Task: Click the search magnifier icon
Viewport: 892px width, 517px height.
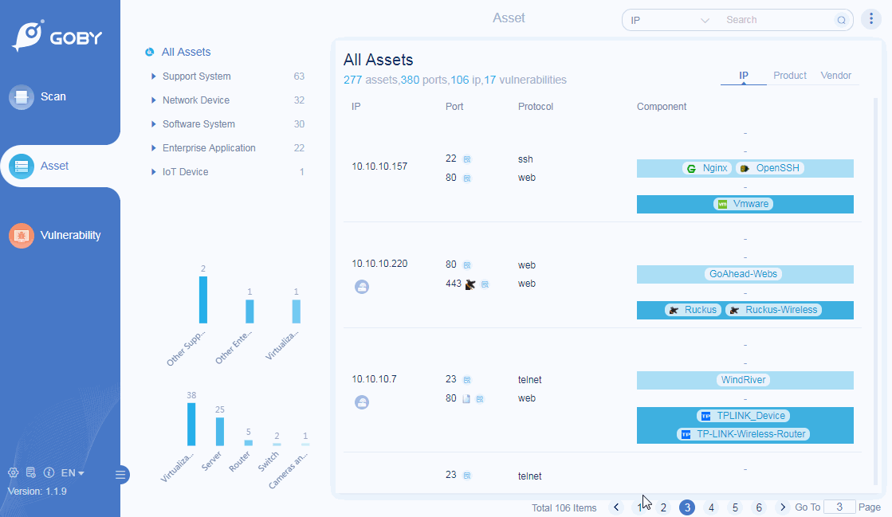Action: click(x=841, y=20)
